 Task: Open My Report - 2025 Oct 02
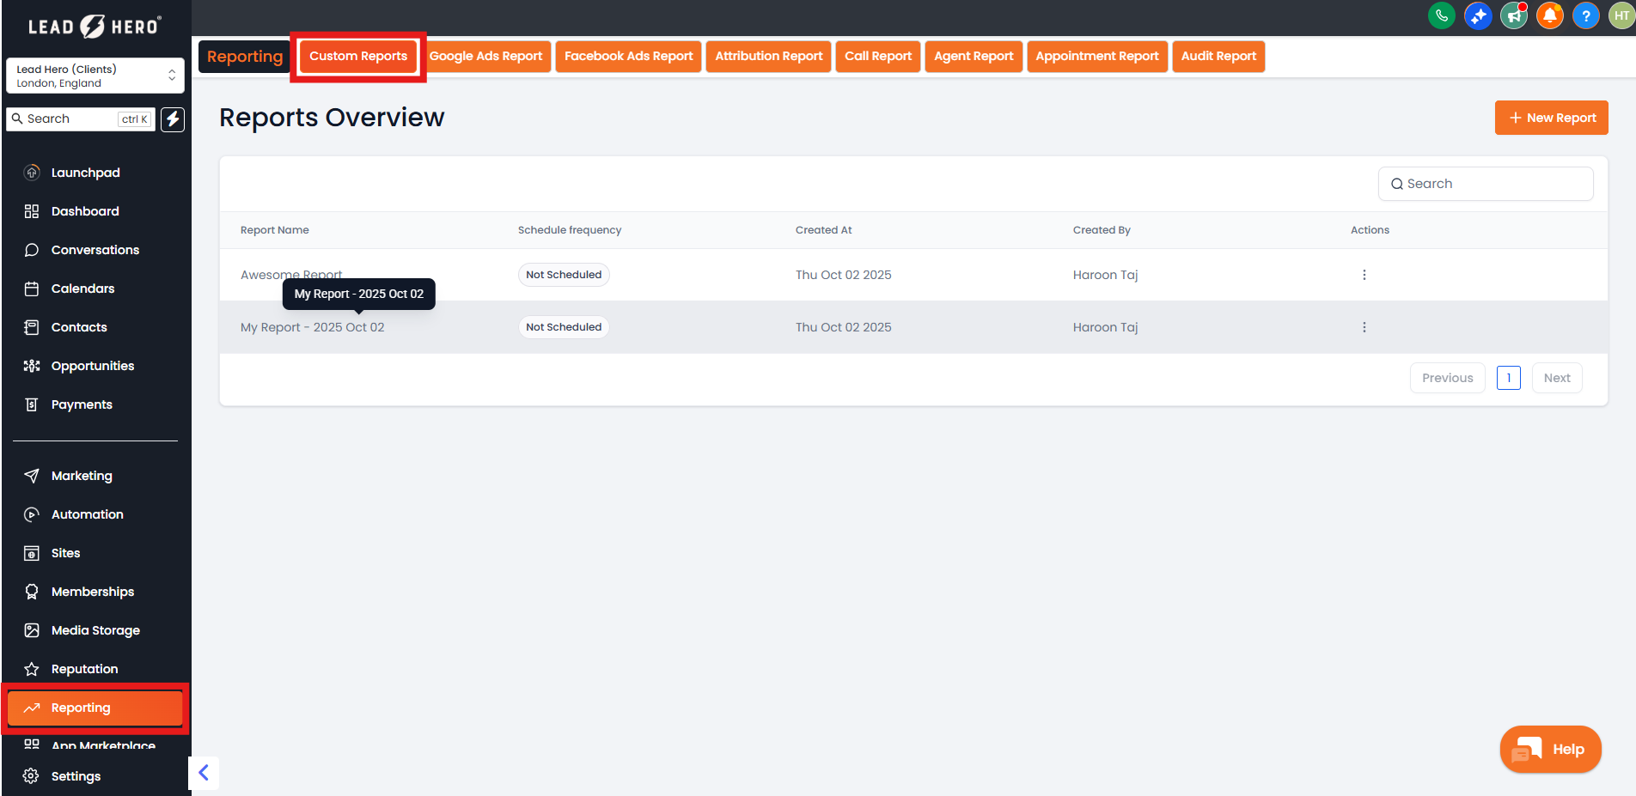point(313,327)
